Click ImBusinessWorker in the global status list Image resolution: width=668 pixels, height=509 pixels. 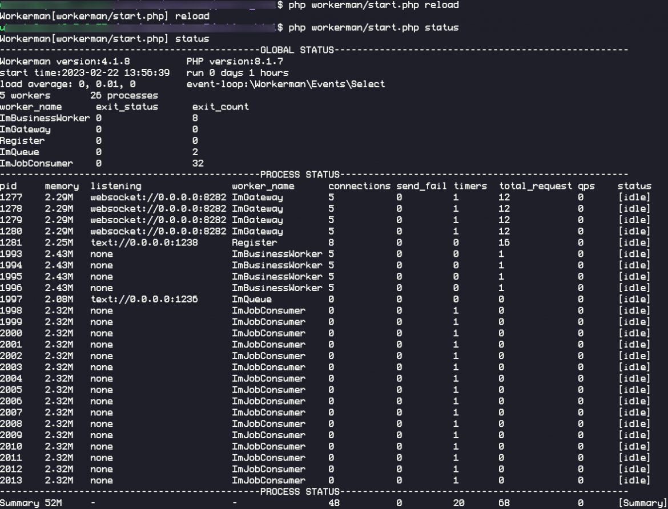[45, 118]
